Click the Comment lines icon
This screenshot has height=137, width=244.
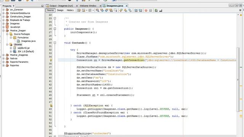[156, 10]
